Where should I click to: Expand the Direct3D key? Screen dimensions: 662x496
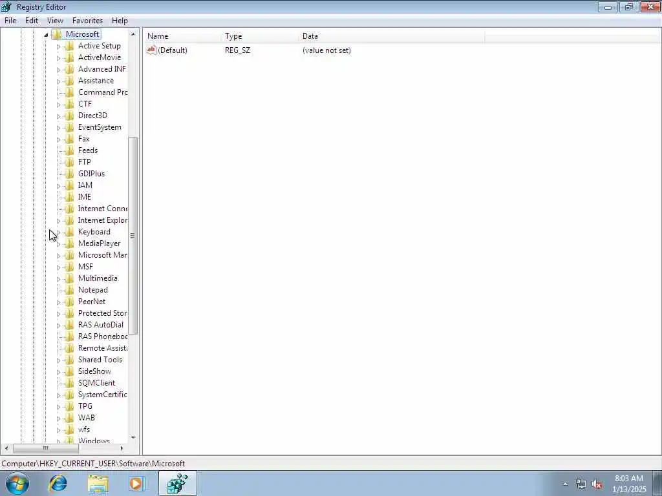tap(58, 116)
